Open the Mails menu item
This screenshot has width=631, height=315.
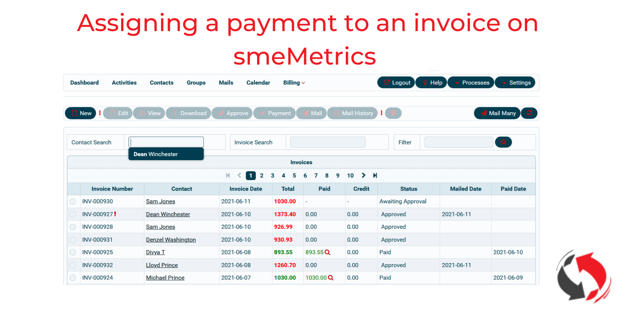pyautogui.click(x=226, y=83)
